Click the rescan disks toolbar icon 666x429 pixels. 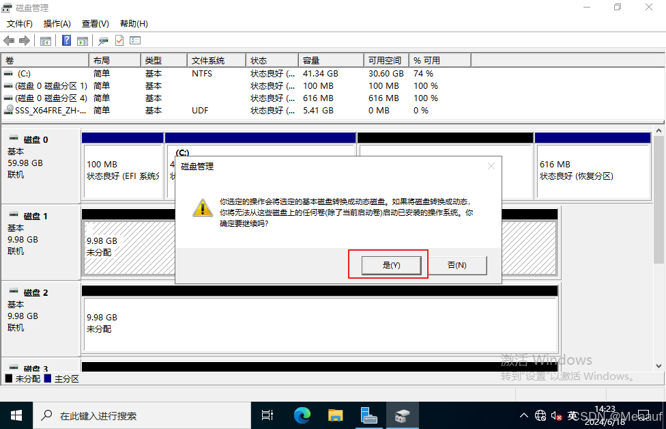pos(103,41)
